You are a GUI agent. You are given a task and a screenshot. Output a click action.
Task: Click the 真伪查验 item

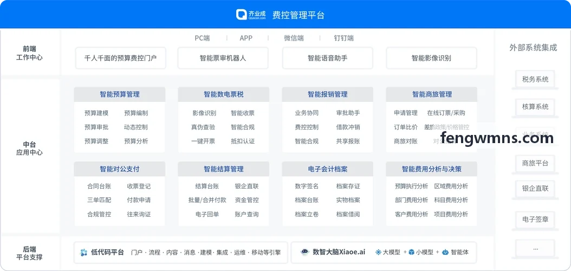click(203, 127)
